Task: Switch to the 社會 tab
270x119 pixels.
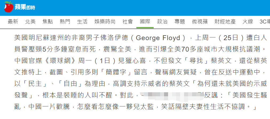Action: coord(128,22)
